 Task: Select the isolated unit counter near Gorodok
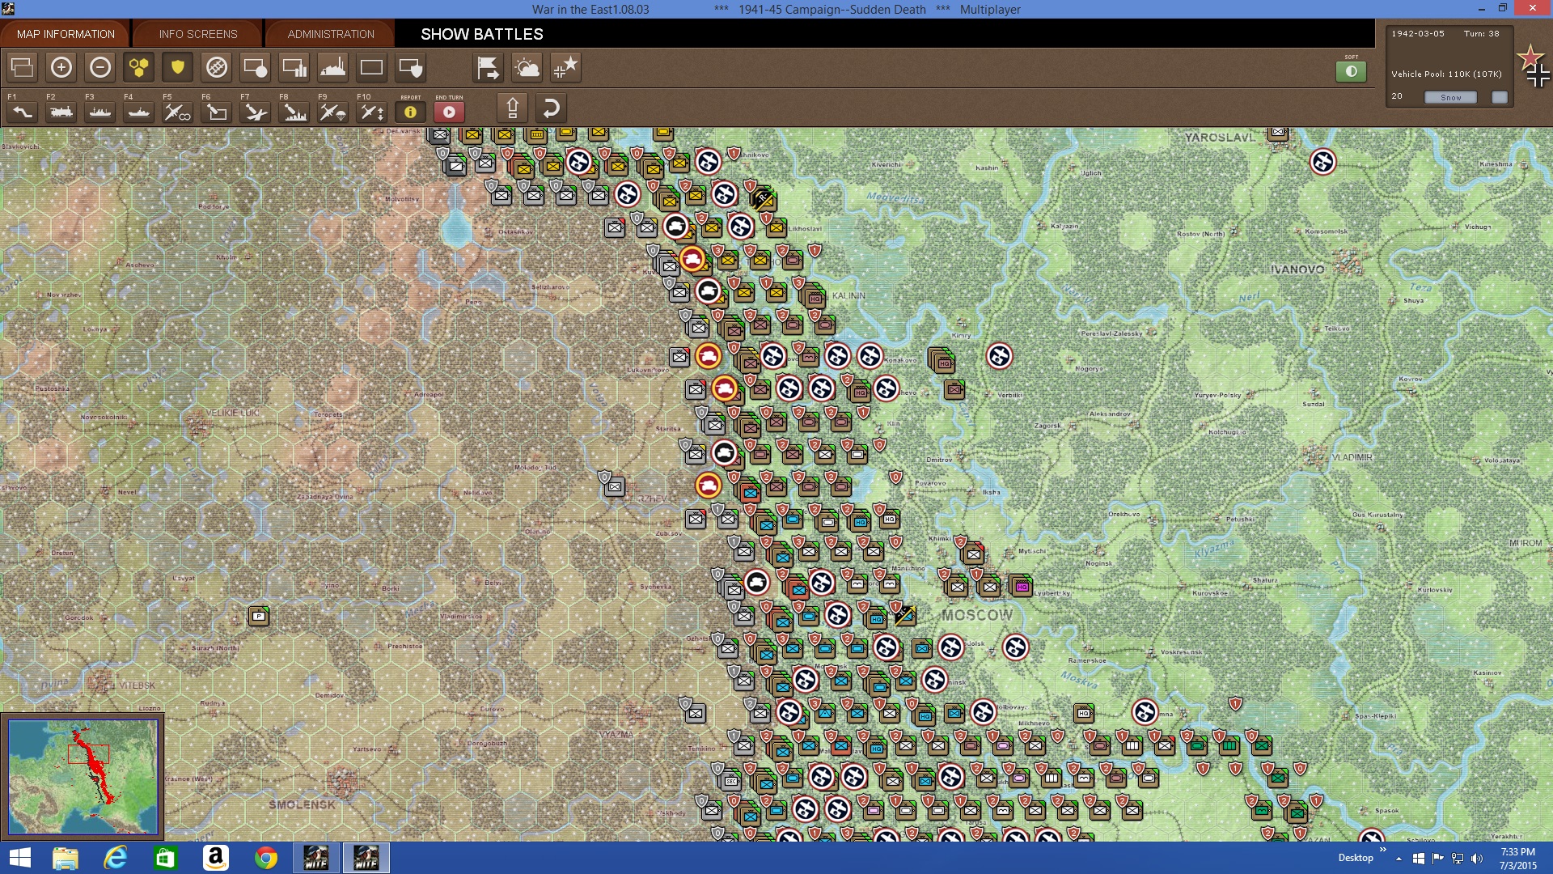coord(259,617)
